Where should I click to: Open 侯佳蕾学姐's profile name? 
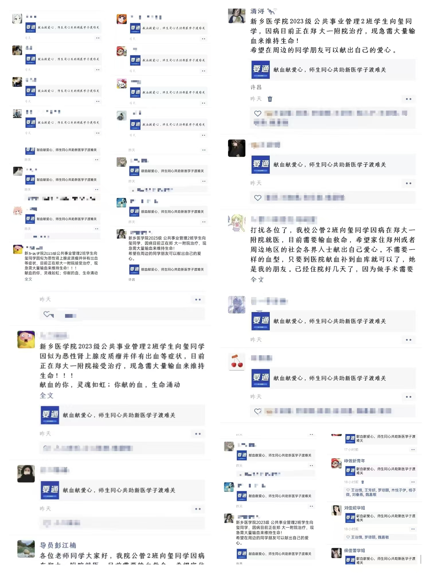[354, 550]
